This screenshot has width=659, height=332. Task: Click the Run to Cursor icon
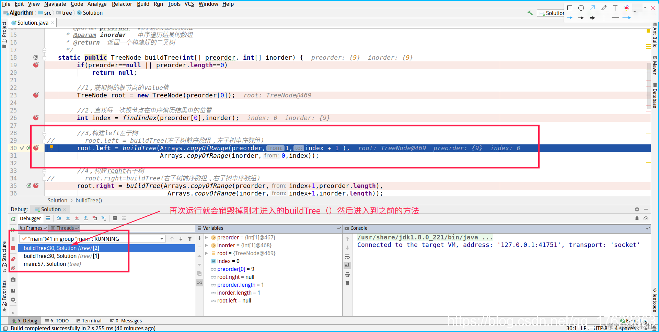click(x=104, y=218)
